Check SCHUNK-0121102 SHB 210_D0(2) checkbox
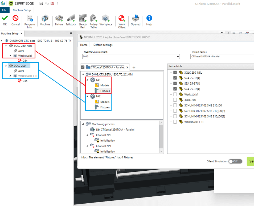Viewport: 254px width, 206px height. click(175, 111)
